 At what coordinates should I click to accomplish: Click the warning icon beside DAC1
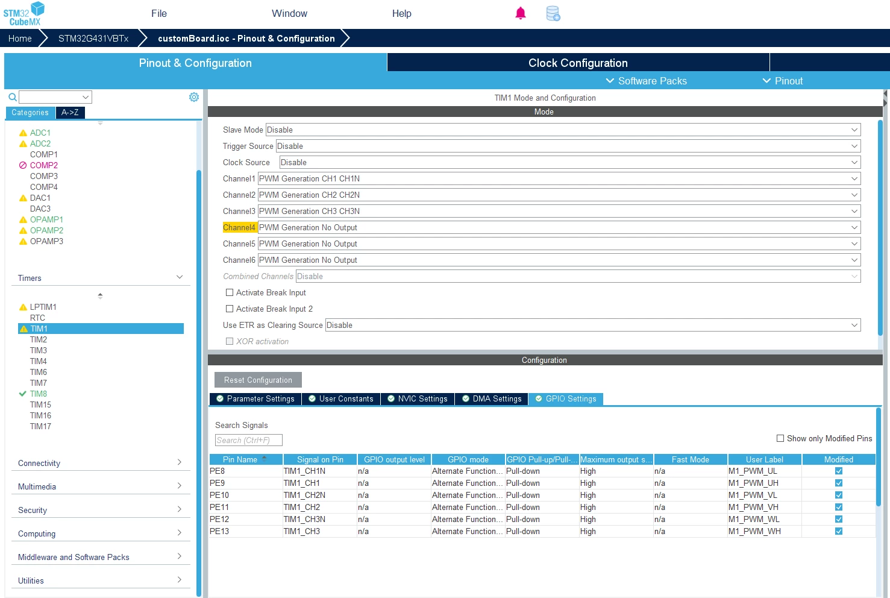[24, 198]
